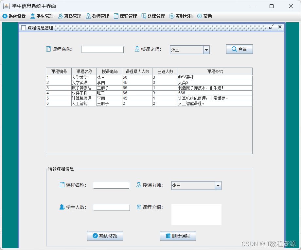Click 王麻子 teacher cell in row 3
Viewport: 301px width, 250px height.
pyautogui.click(x=109, y=88)
